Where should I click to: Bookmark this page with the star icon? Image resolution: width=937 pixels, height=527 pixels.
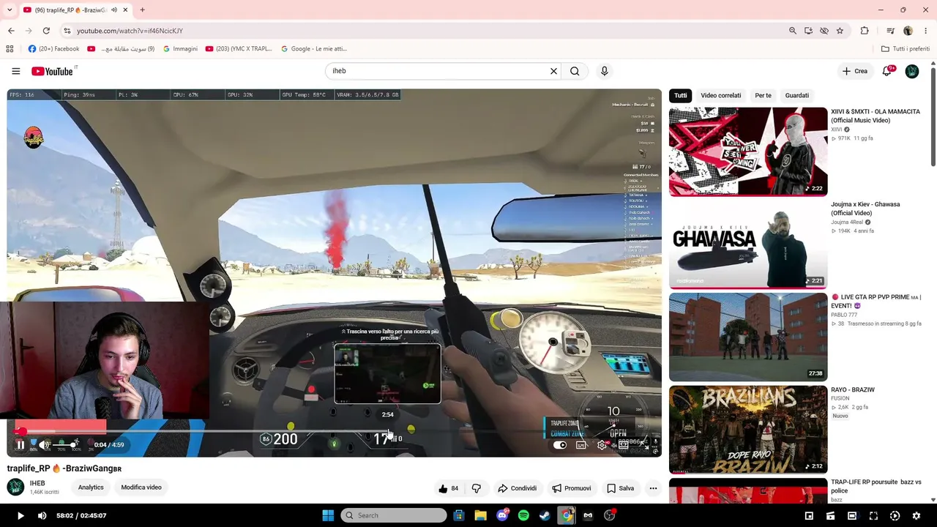click(x=840, y=31)
